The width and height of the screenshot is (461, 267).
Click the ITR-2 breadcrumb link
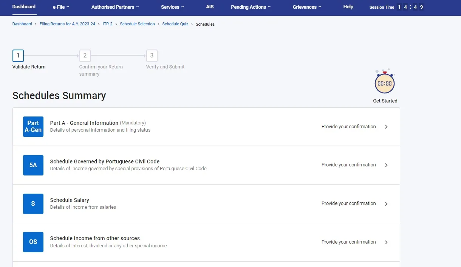[108, 24]
